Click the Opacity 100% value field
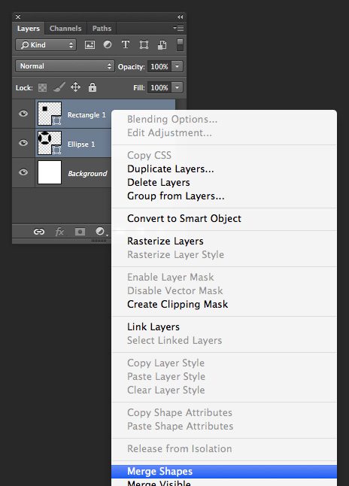This screenshot has height=486, width=349. 159,66
